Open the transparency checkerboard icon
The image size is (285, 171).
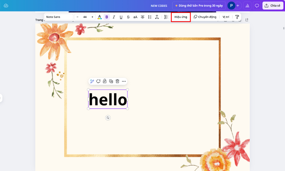coord(166,17)
